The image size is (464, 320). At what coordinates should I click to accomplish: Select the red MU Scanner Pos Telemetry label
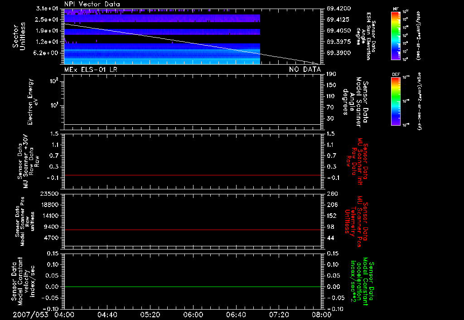356,221
